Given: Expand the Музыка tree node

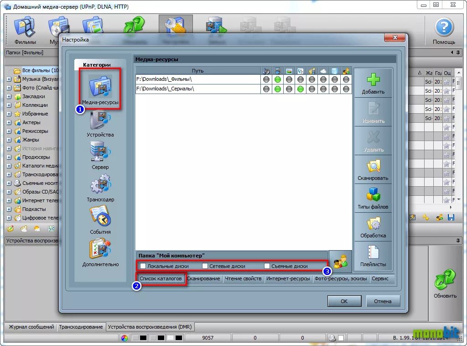Looking at the screenshot, I should point(9,79).
